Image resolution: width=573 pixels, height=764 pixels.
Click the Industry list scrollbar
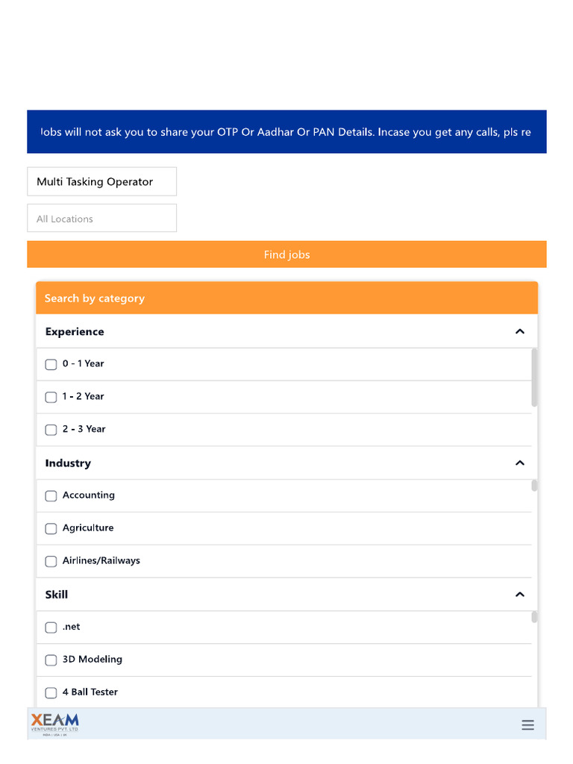click(534, 486)
